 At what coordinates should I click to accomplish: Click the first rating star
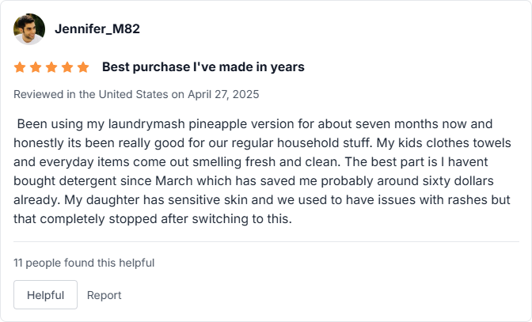(x=20, y=67)
